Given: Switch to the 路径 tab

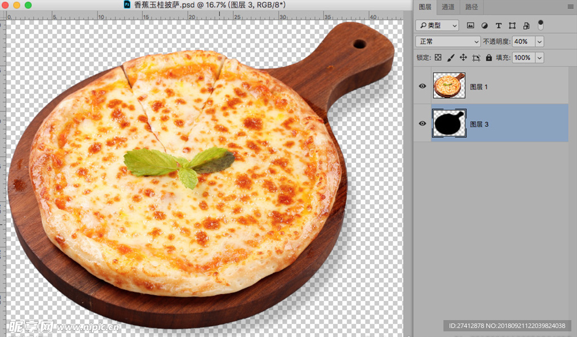Looking at the screenshot, I should tap(472, 7).
